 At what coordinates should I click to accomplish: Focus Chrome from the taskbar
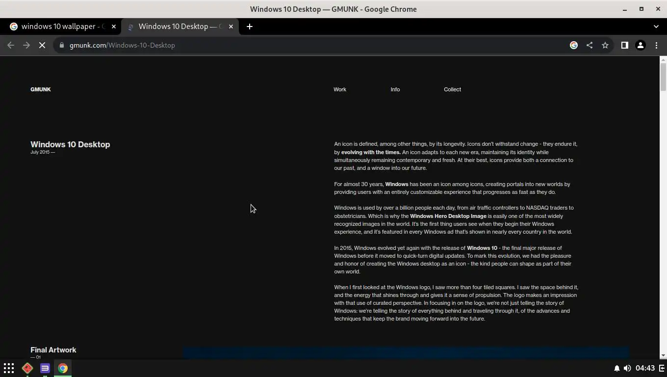pyautogui.click(x=63, y=368)
